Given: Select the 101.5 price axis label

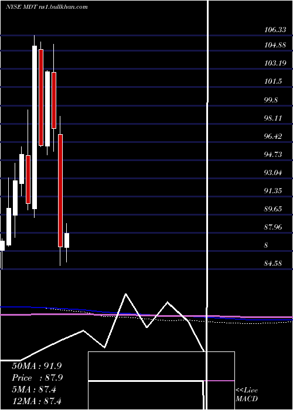Looking at the screenshot, I should [273, 81].
